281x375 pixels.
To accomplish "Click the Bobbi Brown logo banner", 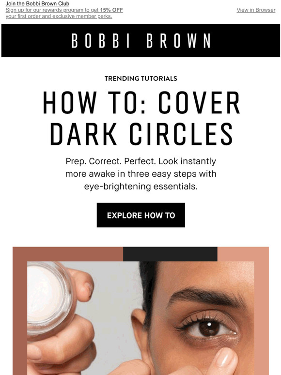I will point(140,40).
